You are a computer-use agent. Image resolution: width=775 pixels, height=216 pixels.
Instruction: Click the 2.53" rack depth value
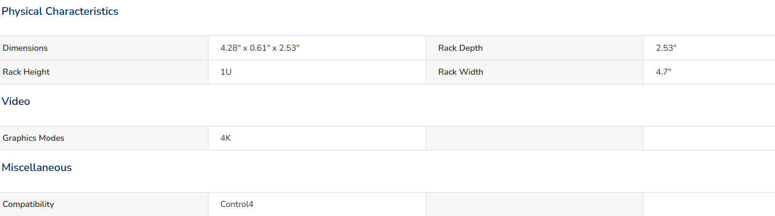[666, 48]
